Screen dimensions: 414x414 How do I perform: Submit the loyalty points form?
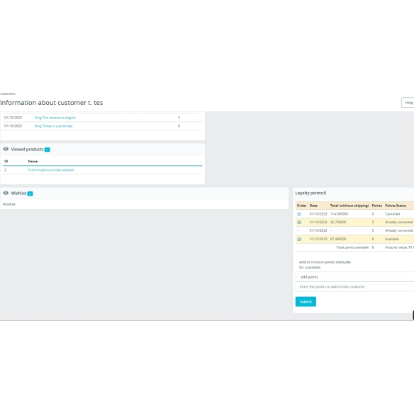306,302
